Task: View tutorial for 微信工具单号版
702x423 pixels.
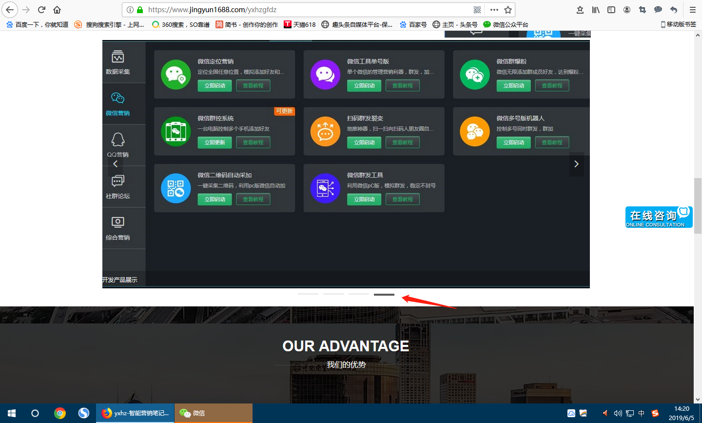Action: click(403, 85)
